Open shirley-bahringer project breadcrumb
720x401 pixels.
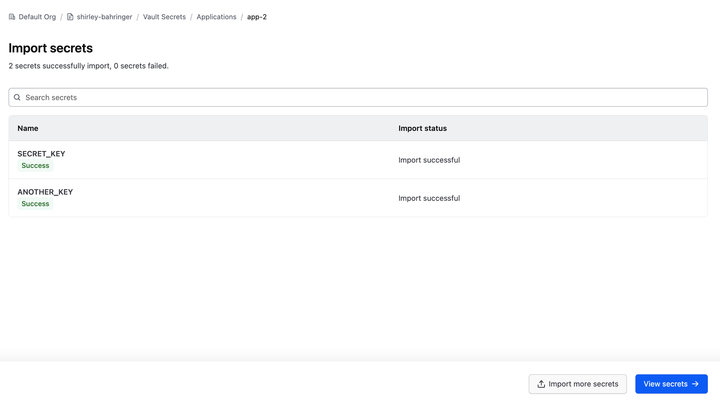[x=104, y=17]
